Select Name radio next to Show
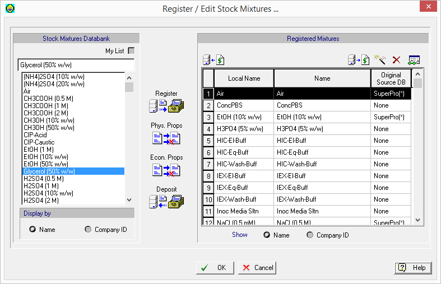This screenshot has height=284, width=441. (x=267, y=235)
